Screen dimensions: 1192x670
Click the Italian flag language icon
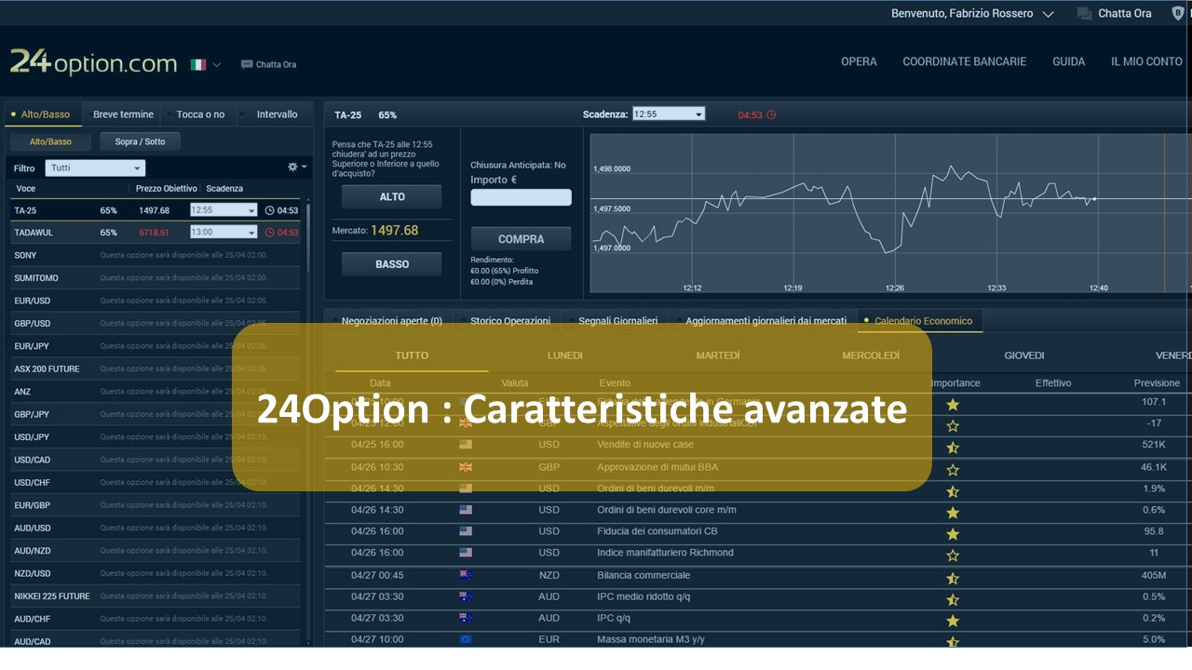click(x=198, y=64)
